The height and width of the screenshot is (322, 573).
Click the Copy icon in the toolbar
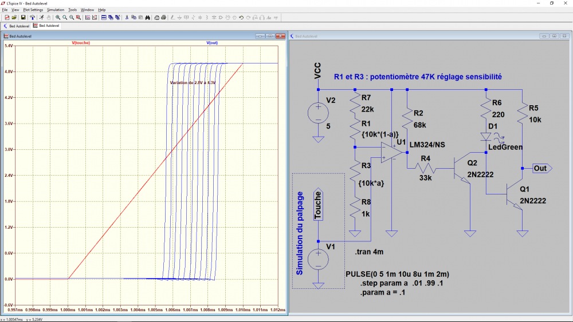134,18
